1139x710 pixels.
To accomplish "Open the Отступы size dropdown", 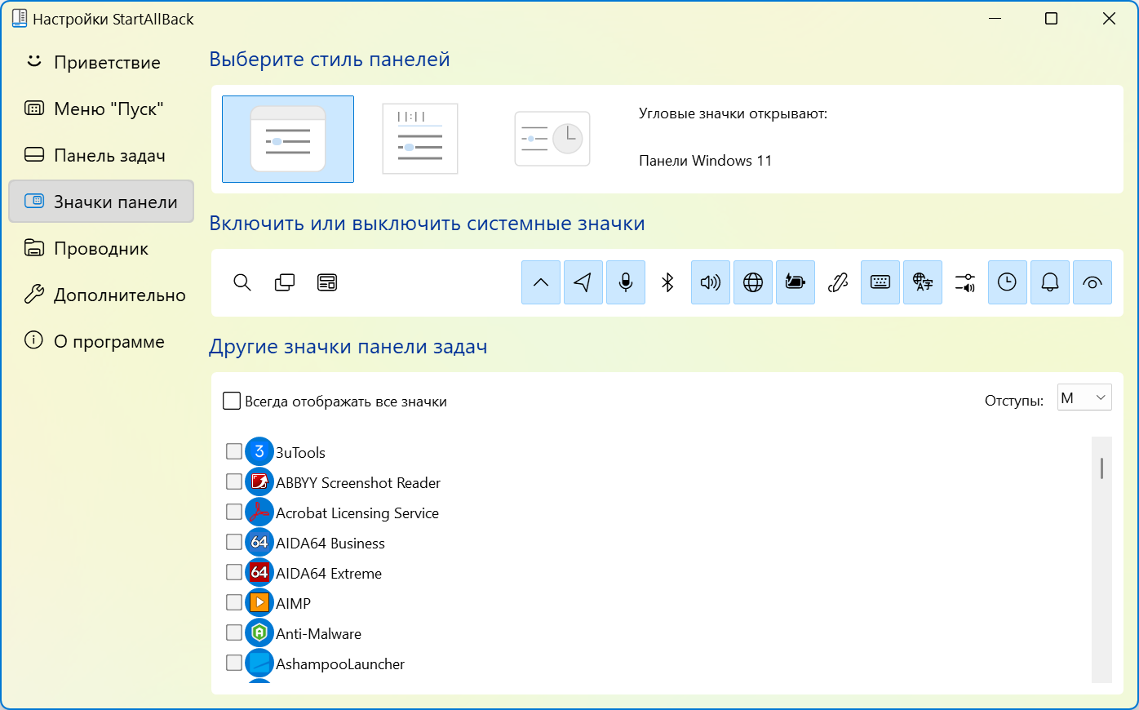I will tap(1084, 397).
